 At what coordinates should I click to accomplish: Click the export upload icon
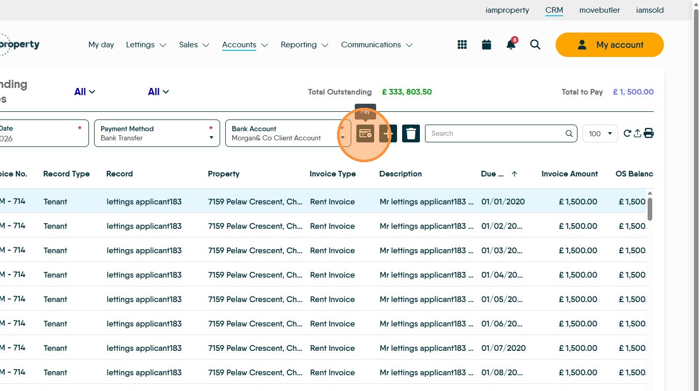point(637,133)
